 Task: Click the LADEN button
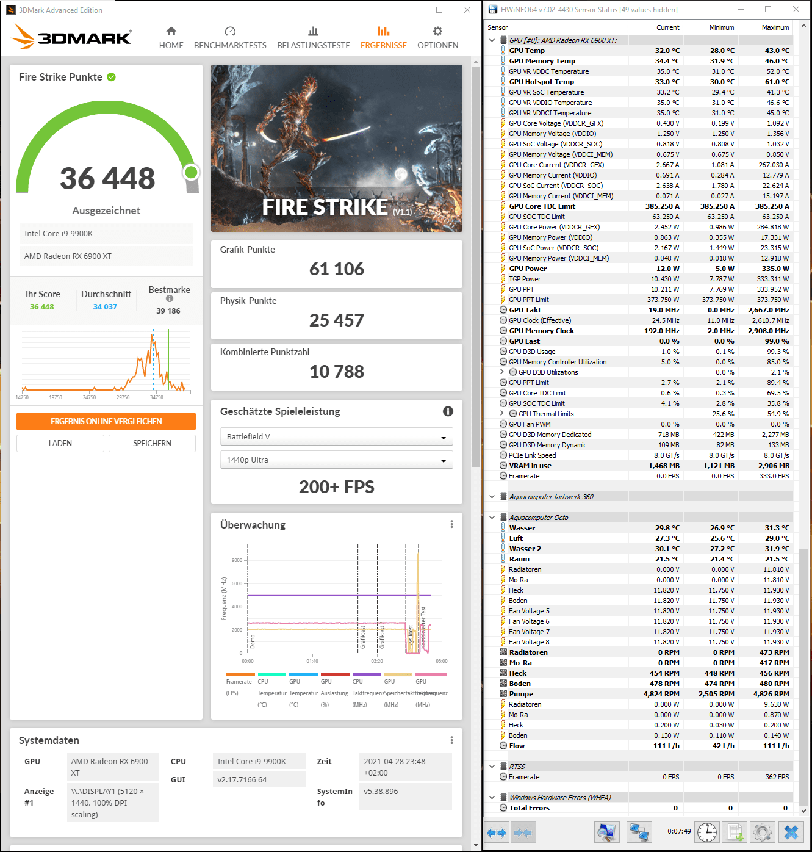coord(60,443)
